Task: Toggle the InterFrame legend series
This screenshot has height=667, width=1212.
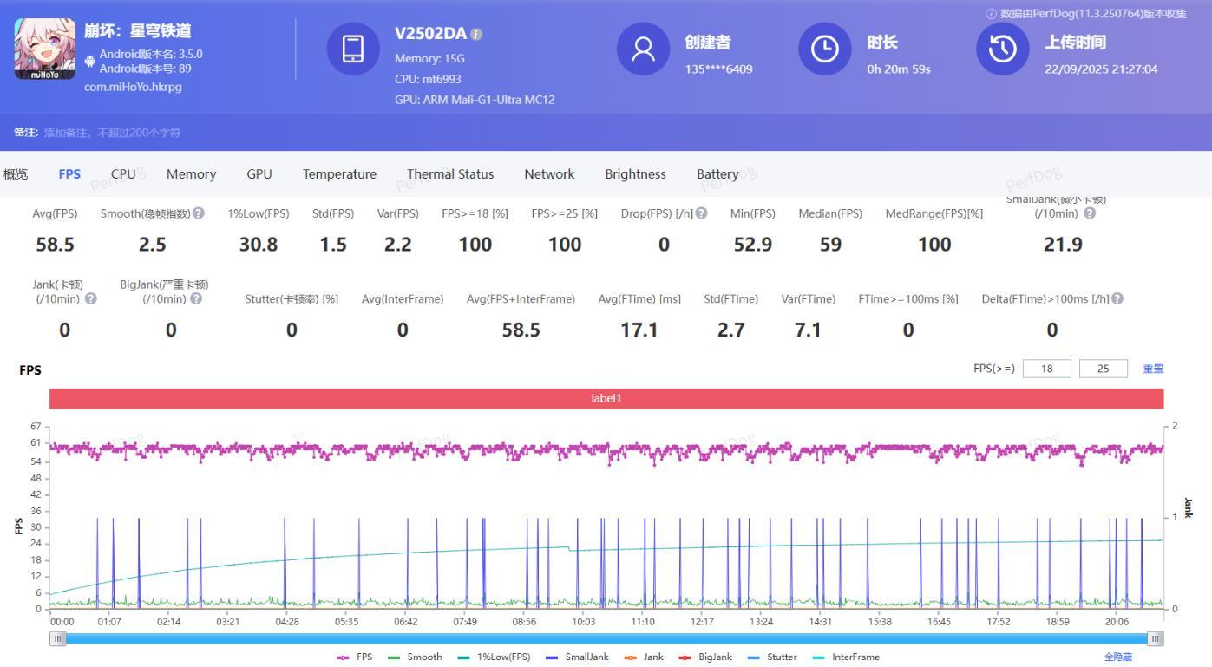Action: pyautogui.click(x=846, y=657)
